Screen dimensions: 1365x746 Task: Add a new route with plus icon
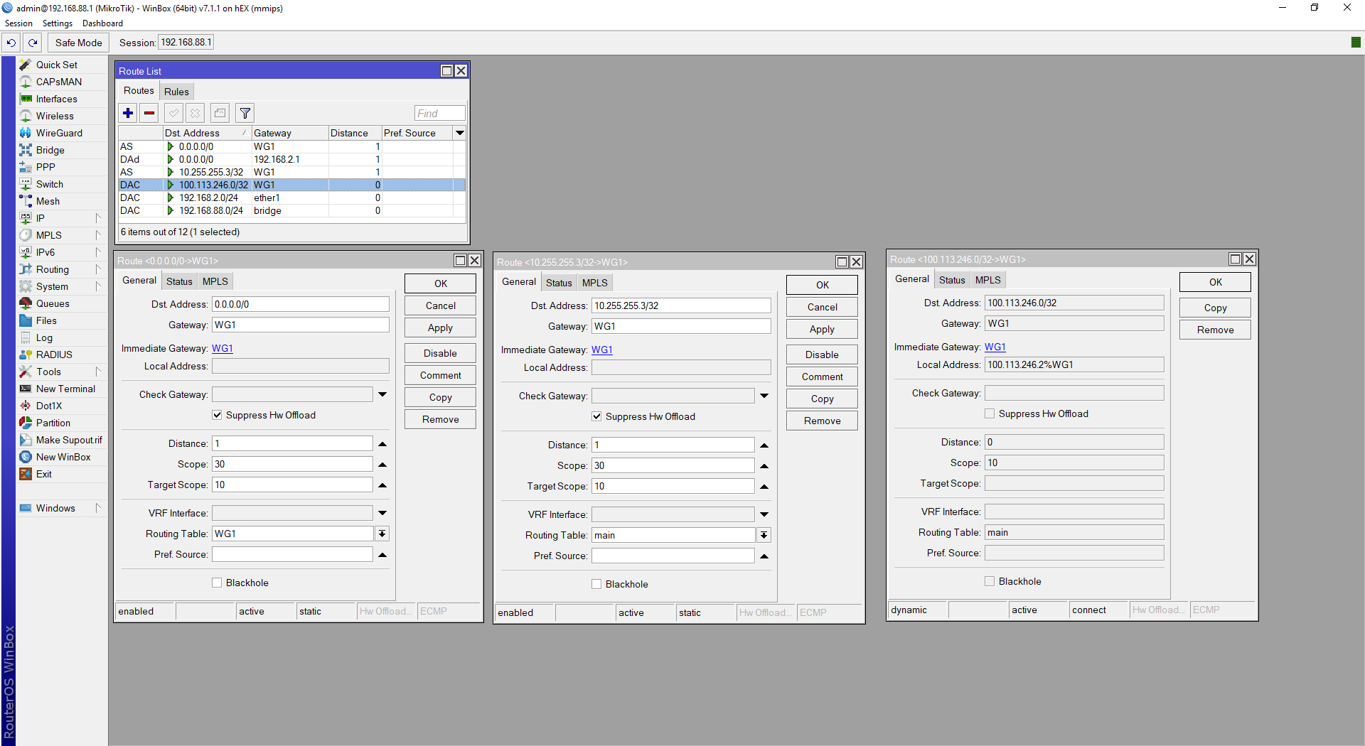(128, 113)
